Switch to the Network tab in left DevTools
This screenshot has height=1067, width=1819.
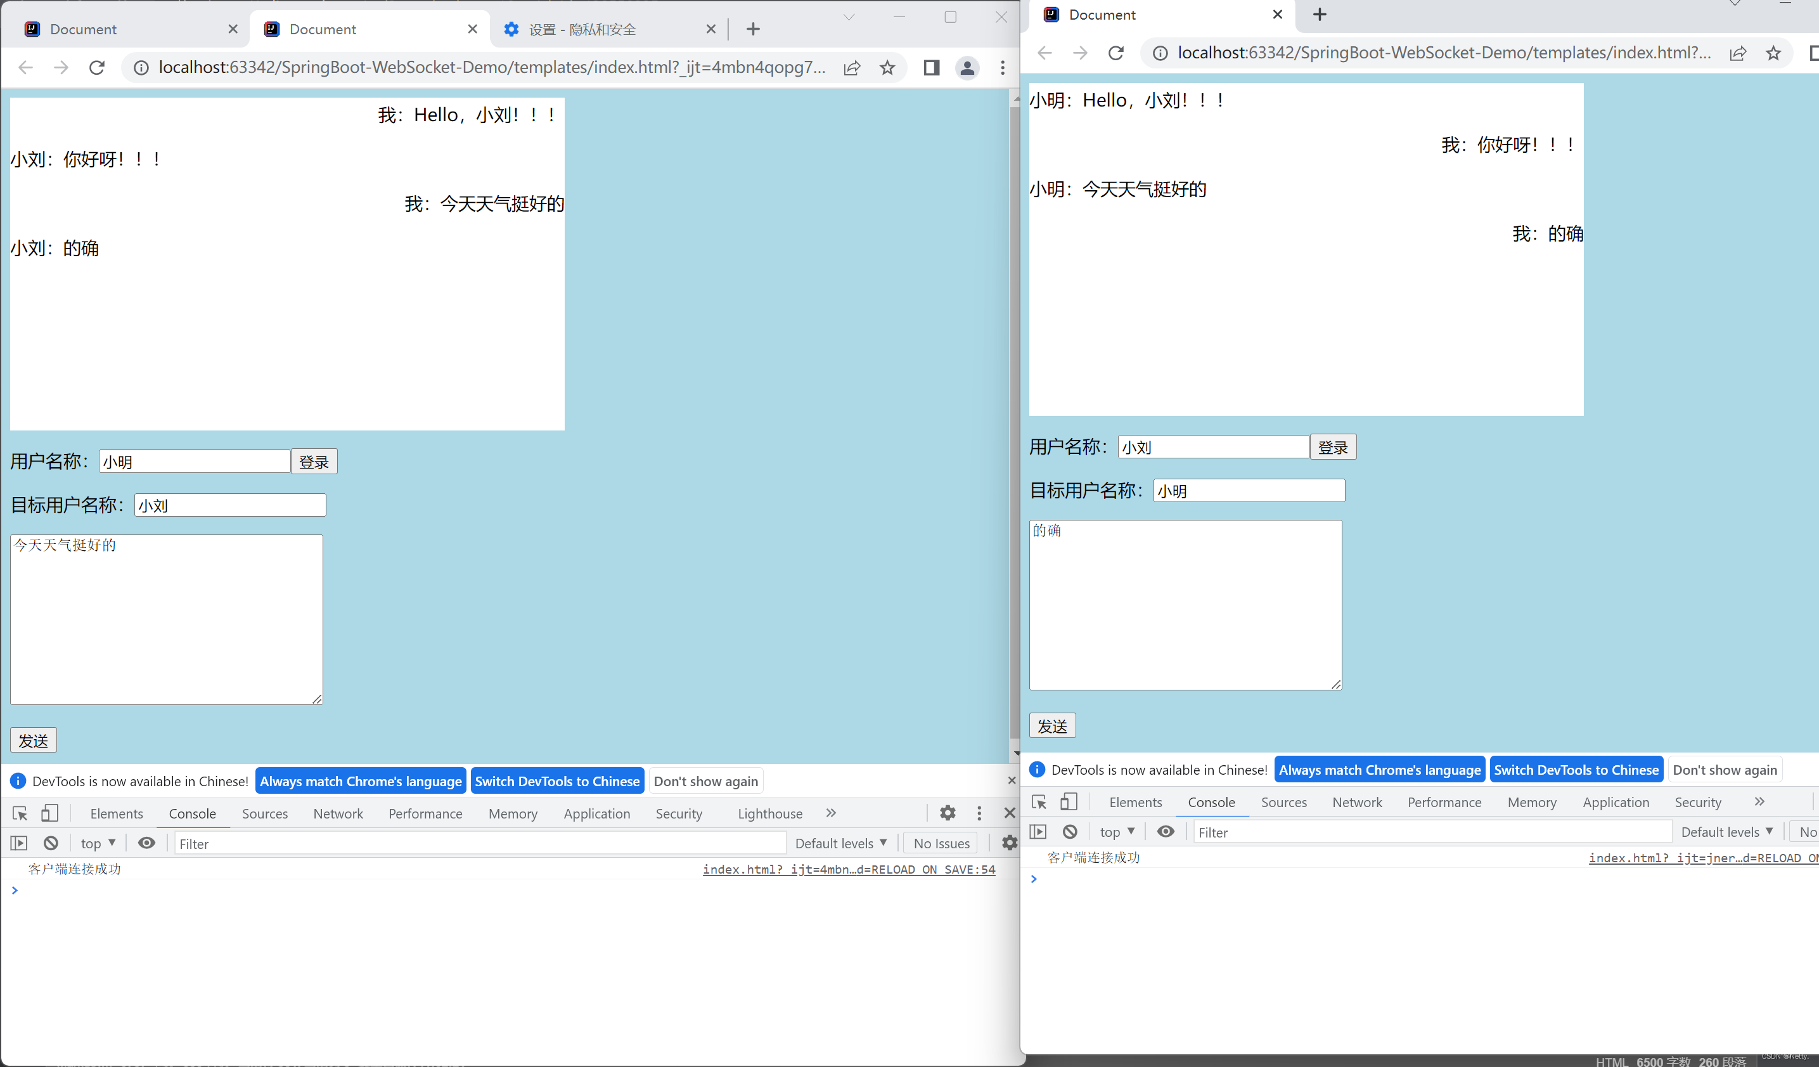tap(338, 813)
